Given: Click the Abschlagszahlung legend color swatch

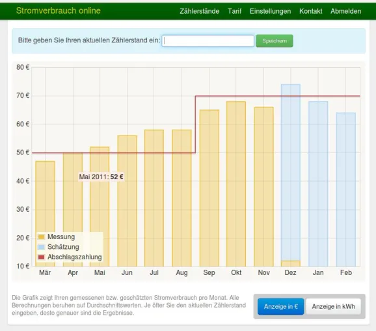Looking at the screenshot, I should coord(42,257).
